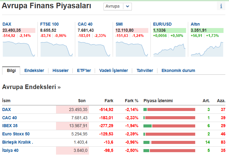Click the Altın mini chart
The height and width of the screenshot is (161, 229).
pyautogui.click(x=207, y=49)
